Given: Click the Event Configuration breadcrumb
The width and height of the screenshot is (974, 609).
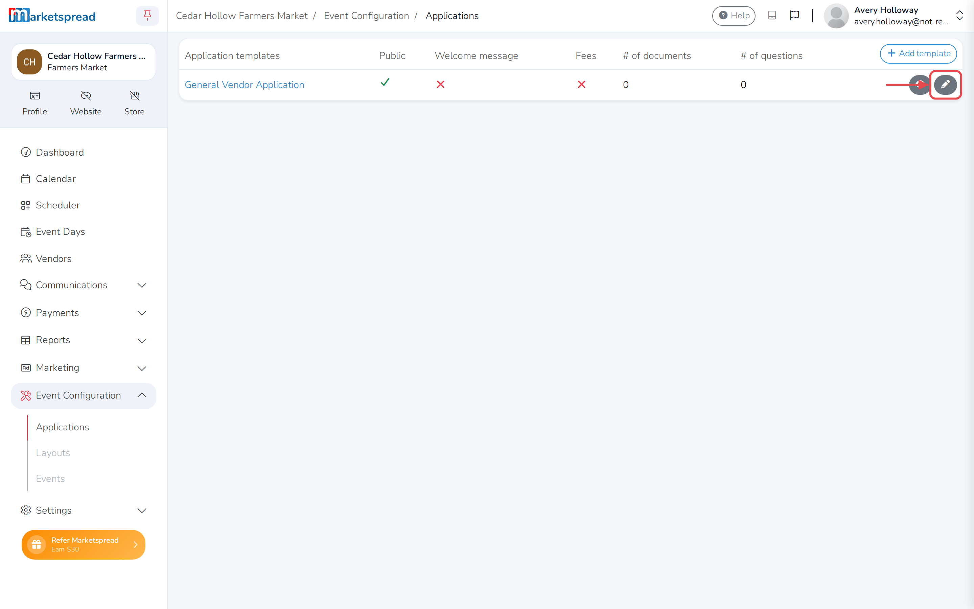Looking at the screenshot, I should [x=366, y=16].
